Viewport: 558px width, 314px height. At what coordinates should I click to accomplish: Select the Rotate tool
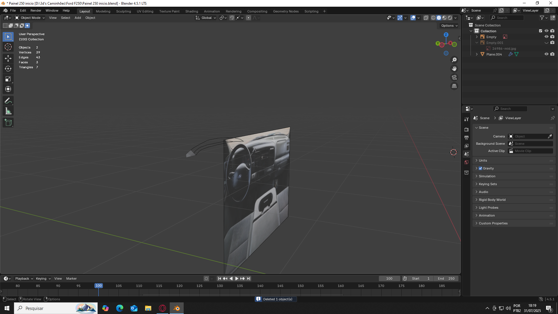(8, 69)
